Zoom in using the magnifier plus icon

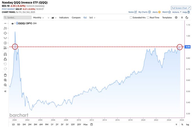pyautogui.click(x=5, y=80)
